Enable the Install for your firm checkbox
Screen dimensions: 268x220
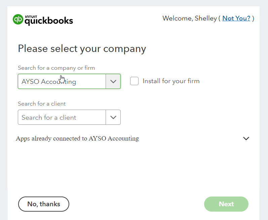pyautogui.click(x=135, y=81)
